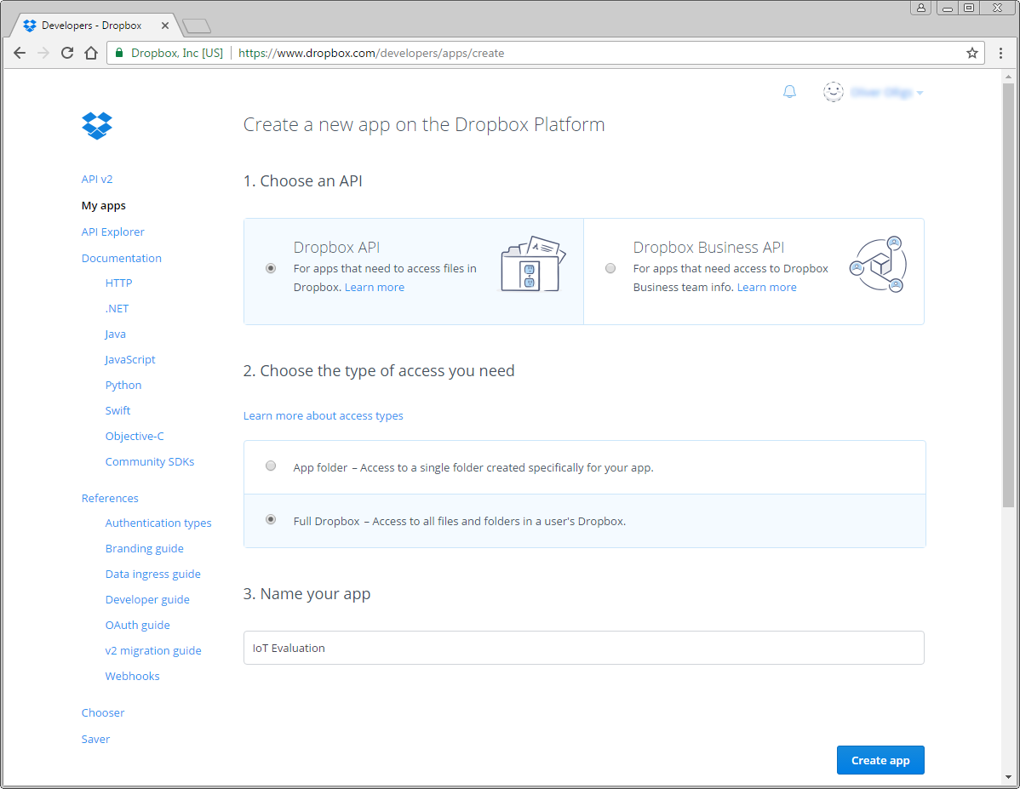The height and width of the screenshot is (789, 1020).
Task: Open API v2 in sidebar
Action: (x=97, y=179)
